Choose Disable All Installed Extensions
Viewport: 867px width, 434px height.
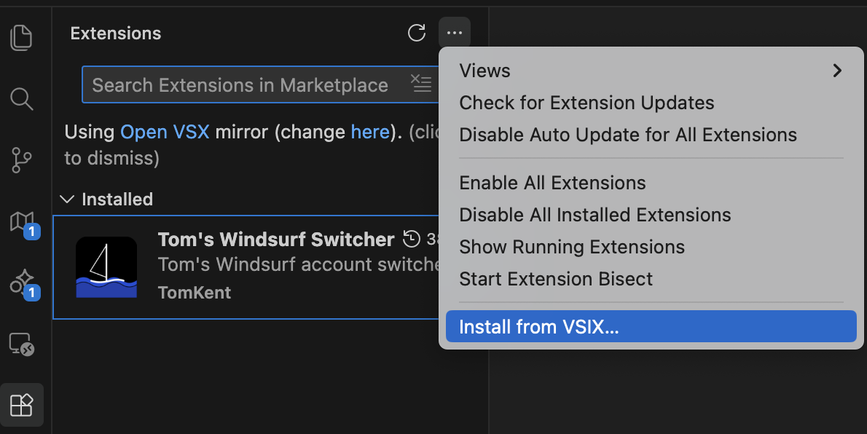[x=595, y=215]
